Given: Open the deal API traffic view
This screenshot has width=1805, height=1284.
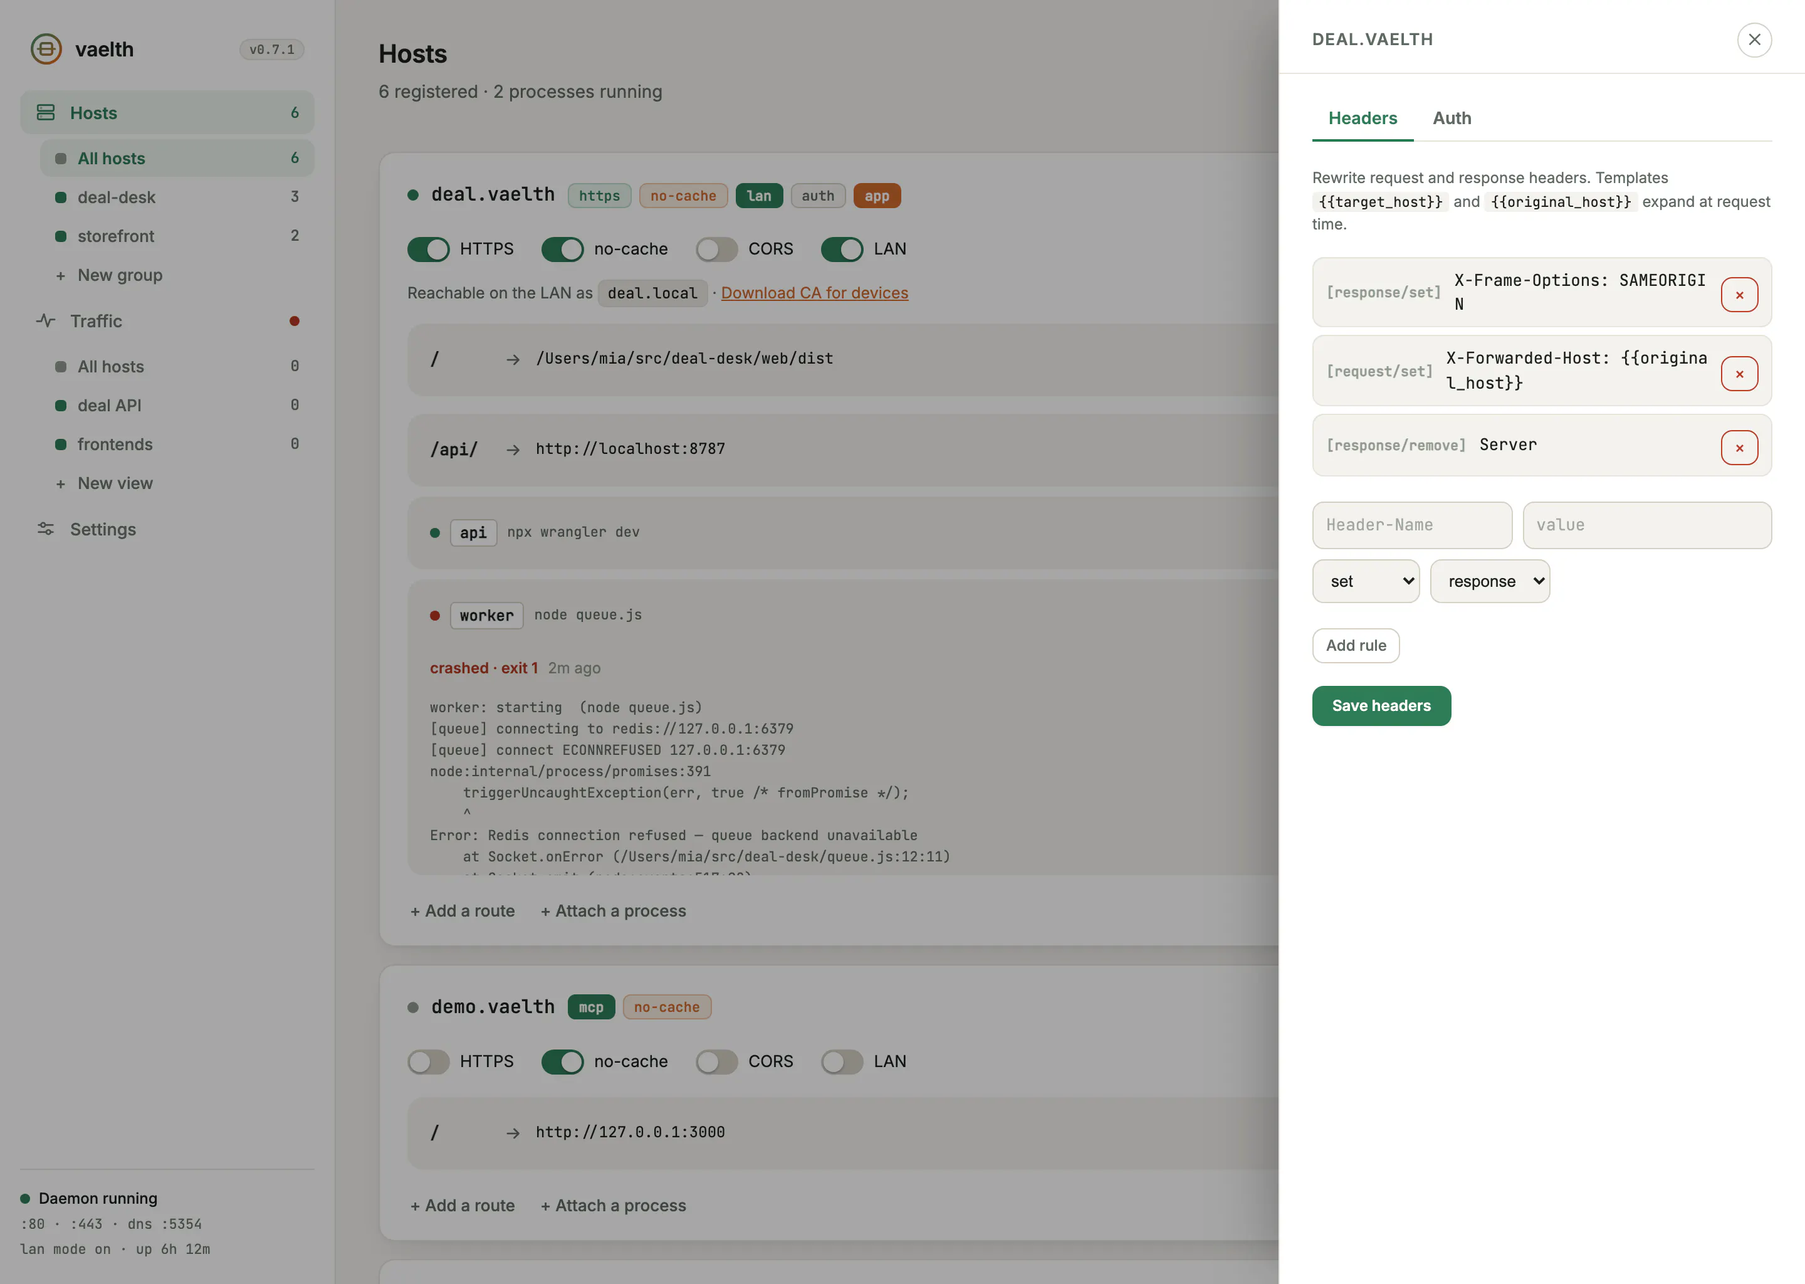Looking at the screenshot, I should point(177,405).
